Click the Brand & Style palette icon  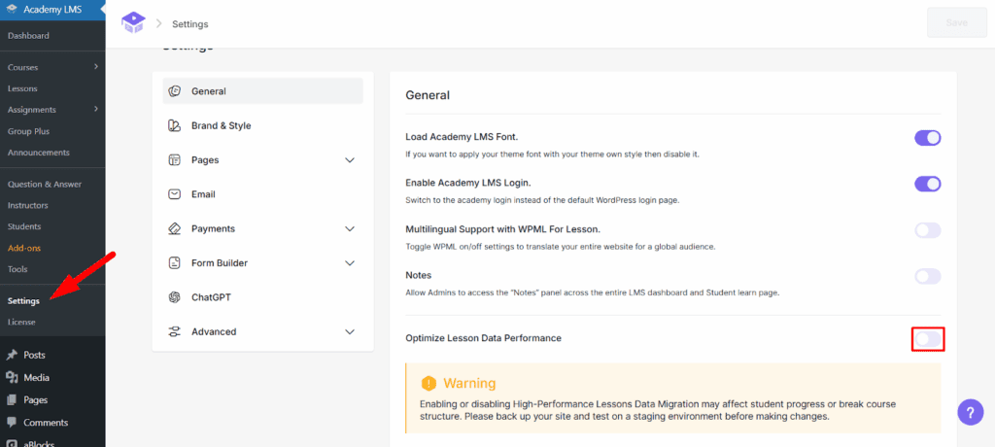(x=175, y=125)
